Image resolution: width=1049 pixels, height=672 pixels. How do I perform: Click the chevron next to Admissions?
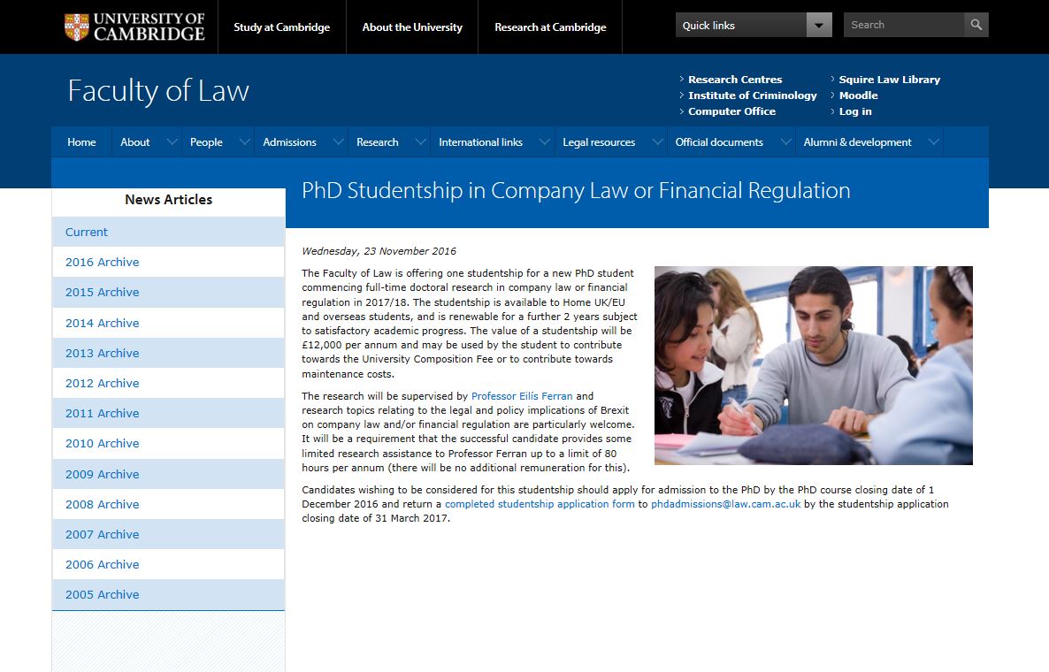pos(338,141)
